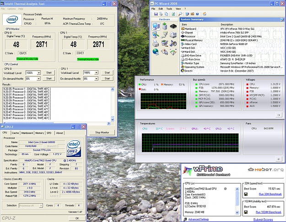Select the printer icon in Hardware panel
The image size is (286, 222).
click(x=156, y=44)
